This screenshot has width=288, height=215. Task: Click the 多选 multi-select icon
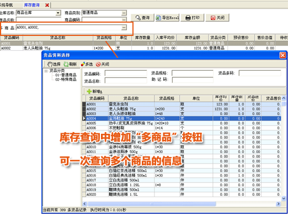[87, 64]
